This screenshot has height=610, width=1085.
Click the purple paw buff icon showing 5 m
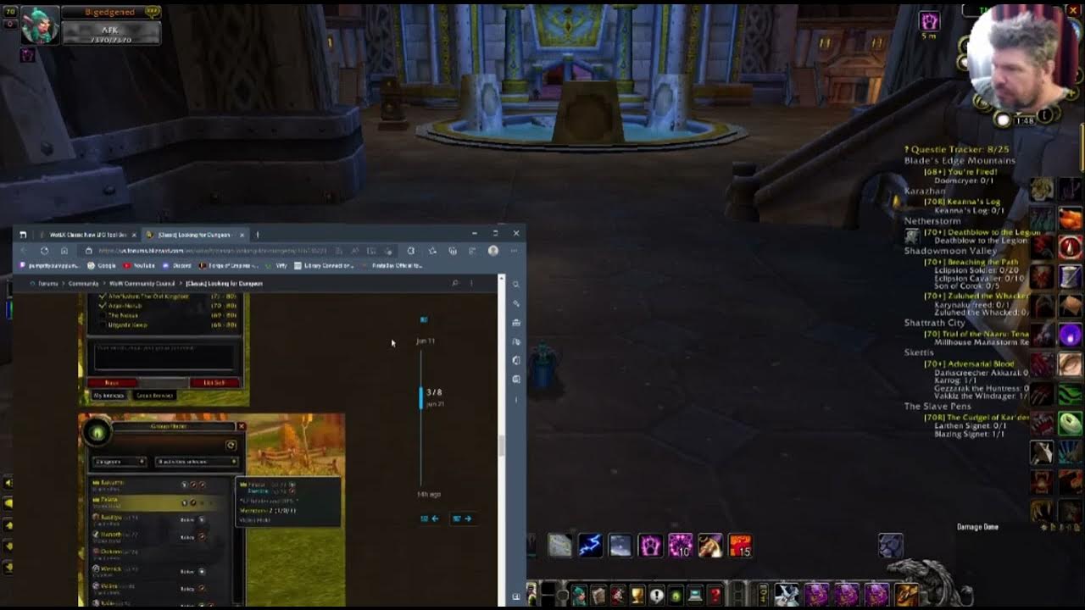(x=929, y=22)
